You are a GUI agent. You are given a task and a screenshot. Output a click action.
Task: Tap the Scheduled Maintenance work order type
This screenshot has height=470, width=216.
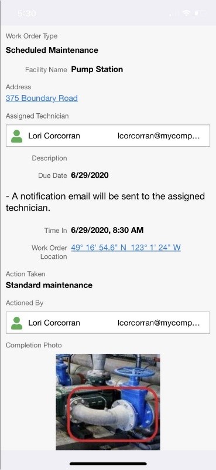pos(52,50)
